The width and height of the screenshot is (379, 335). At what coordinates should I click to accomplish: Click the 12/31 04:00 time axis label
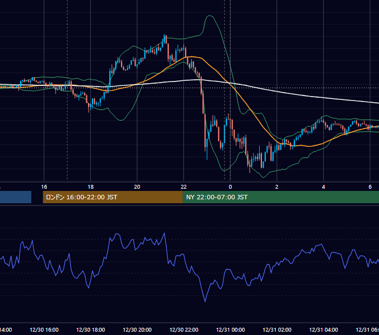click(324, 329)
